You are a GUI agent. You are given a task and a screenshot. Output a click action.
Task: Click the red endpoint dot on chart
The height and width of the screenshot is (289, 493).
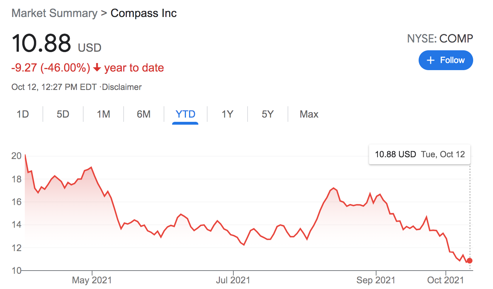470,261
